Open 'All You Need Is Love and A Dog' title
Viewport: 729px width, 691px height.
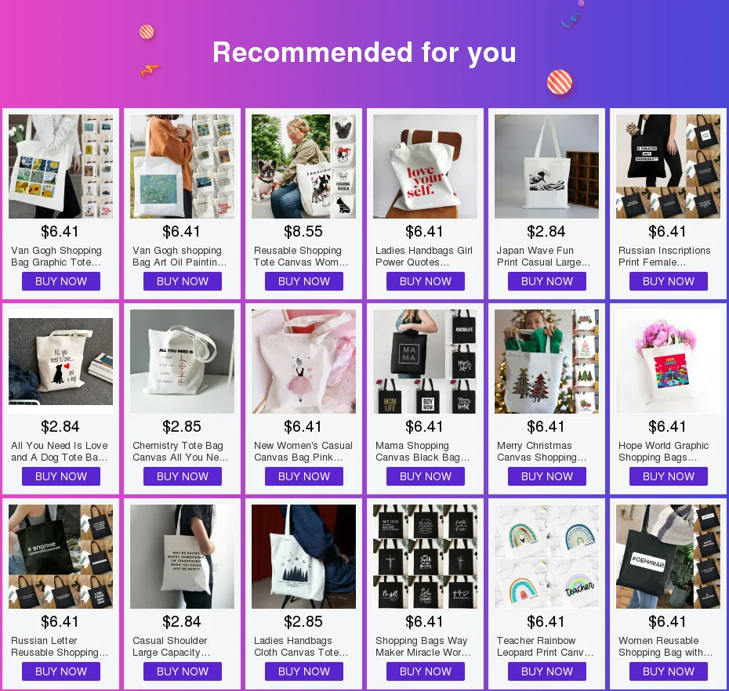click(x=60, y=451)
